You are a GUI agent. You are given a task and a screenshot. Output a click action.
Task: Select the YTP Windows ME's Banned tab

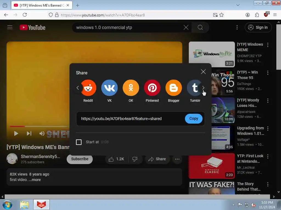[42, 5]
